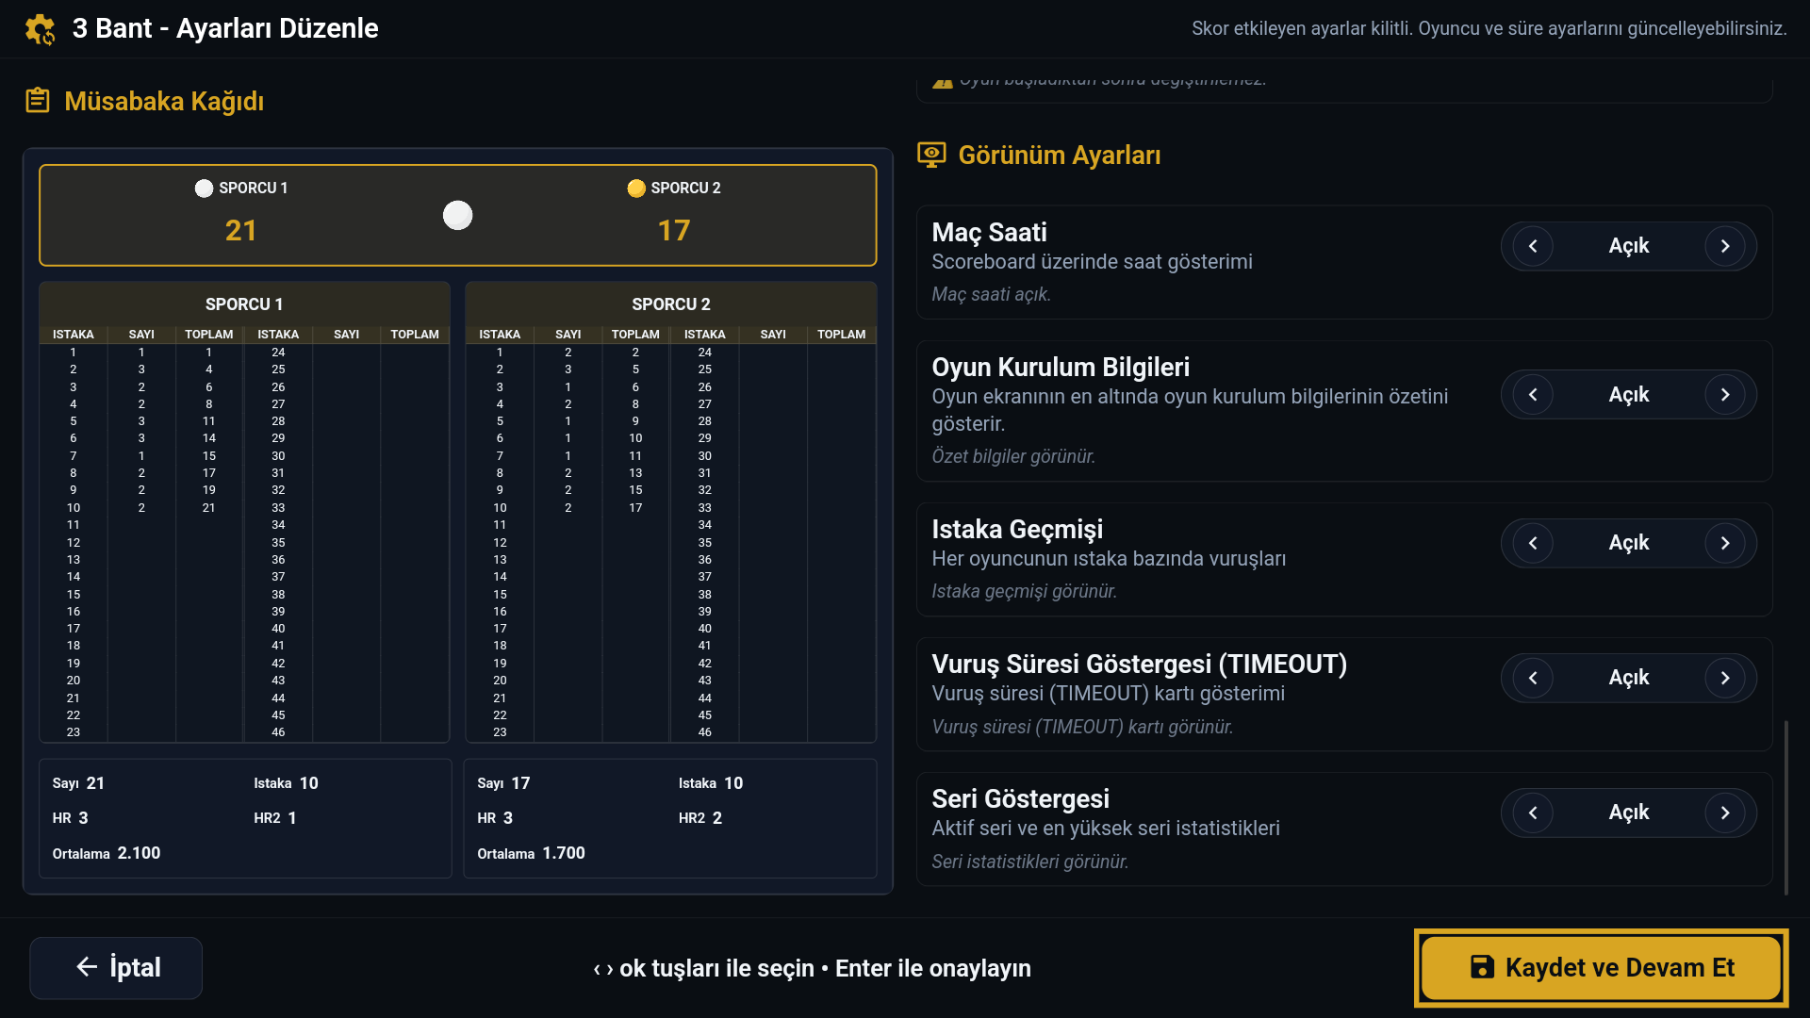1810x1018 pixels.
Task: Click the right chevron of Oyun Kurulum Bilgileri
Action: click(x=1725, y=394)
